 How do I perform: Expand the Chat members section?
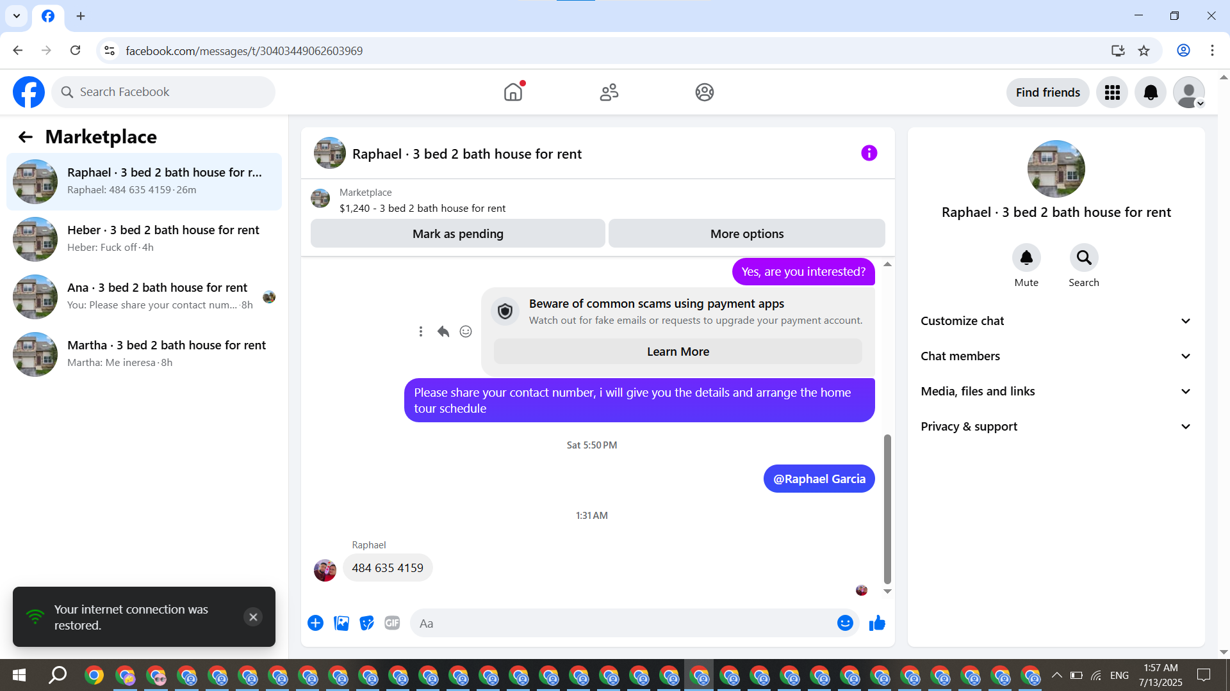pyautogui.click(x=1056, y=356)
